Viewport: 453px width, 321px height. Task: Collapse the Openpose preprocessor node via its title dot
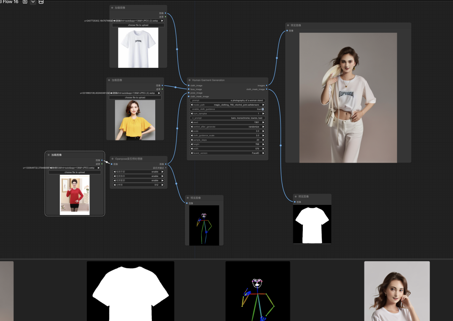113,159
